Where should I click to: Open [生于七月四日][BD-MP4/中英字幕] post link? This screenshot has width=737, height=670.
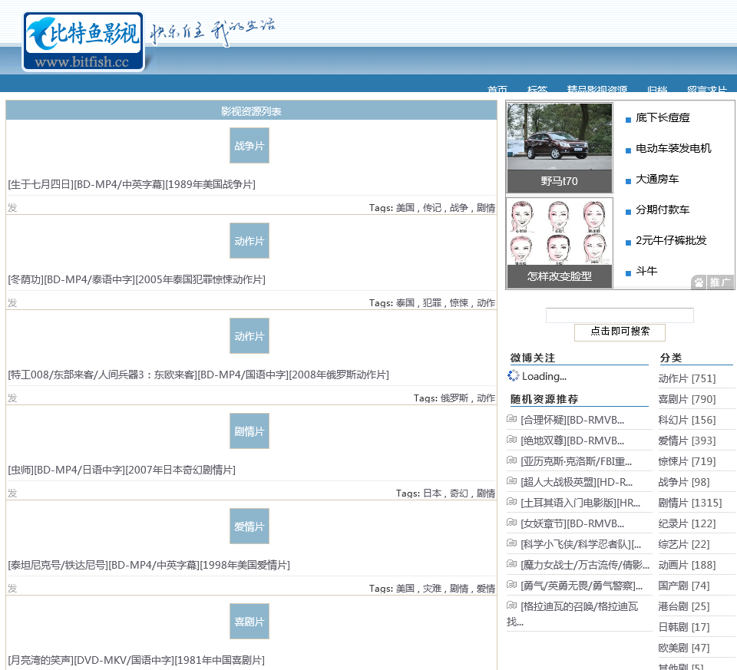click(131, 184)
